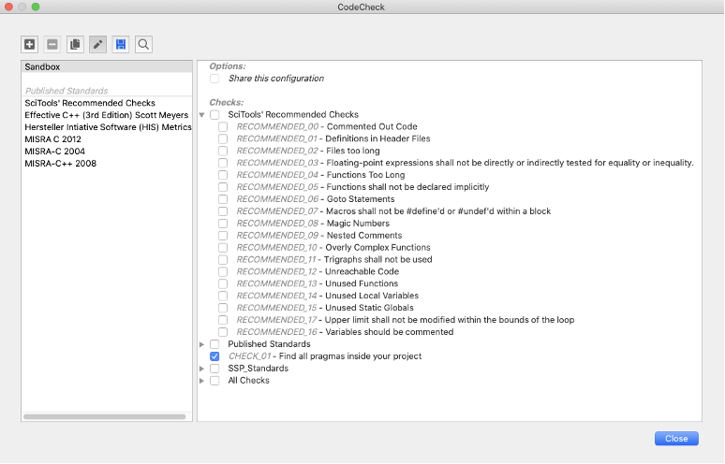Enable RECOMMENDED_01 Definitions in Header Files

click(223, 138)
